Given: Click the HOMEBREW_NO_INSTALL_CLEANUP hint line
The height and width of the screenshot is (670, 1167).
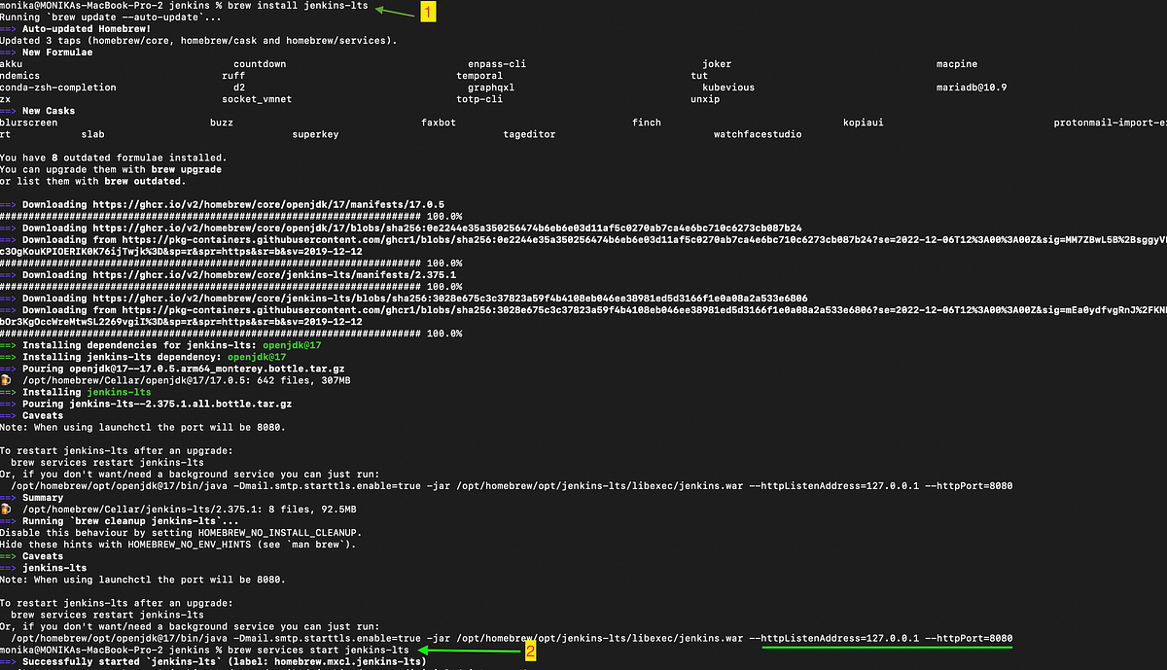Looking at the screenshot, I should pyautogui.click(x=181, y=531).
